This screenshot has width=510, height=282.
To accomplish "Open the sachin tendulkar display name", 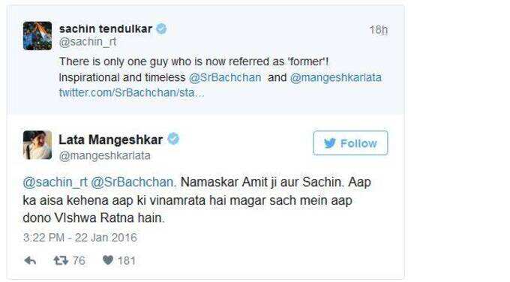I will click(x=106, y=28).
